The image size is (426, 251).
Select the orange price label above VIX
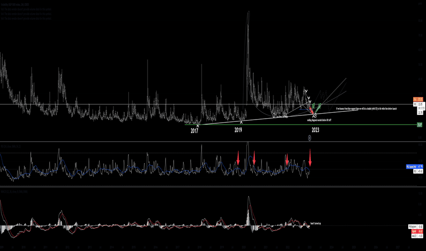click(418, 99)
